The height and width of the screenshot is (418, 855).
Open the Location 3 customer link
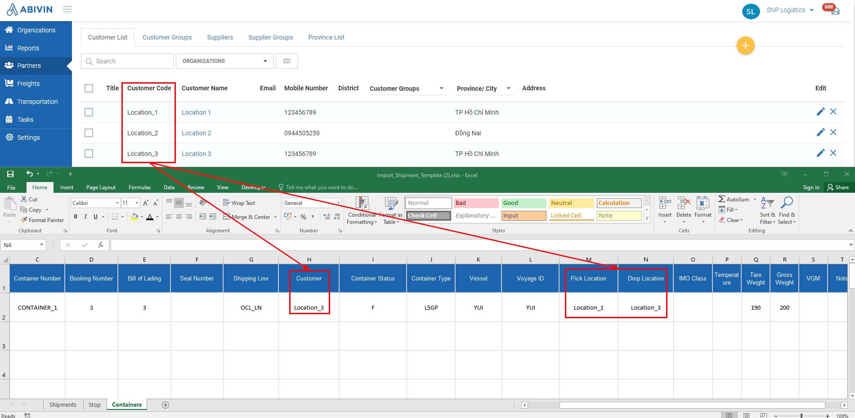196,154
